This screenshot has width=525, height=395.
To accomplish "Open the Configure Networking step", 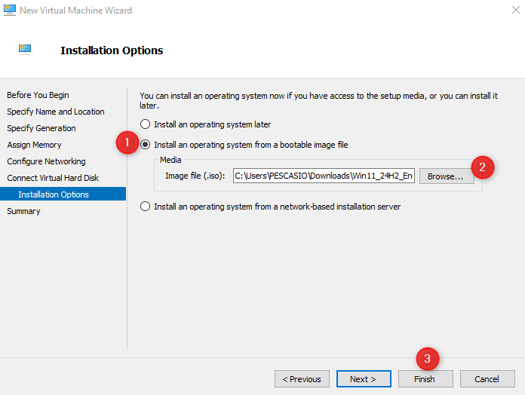I will pos(46,161).
